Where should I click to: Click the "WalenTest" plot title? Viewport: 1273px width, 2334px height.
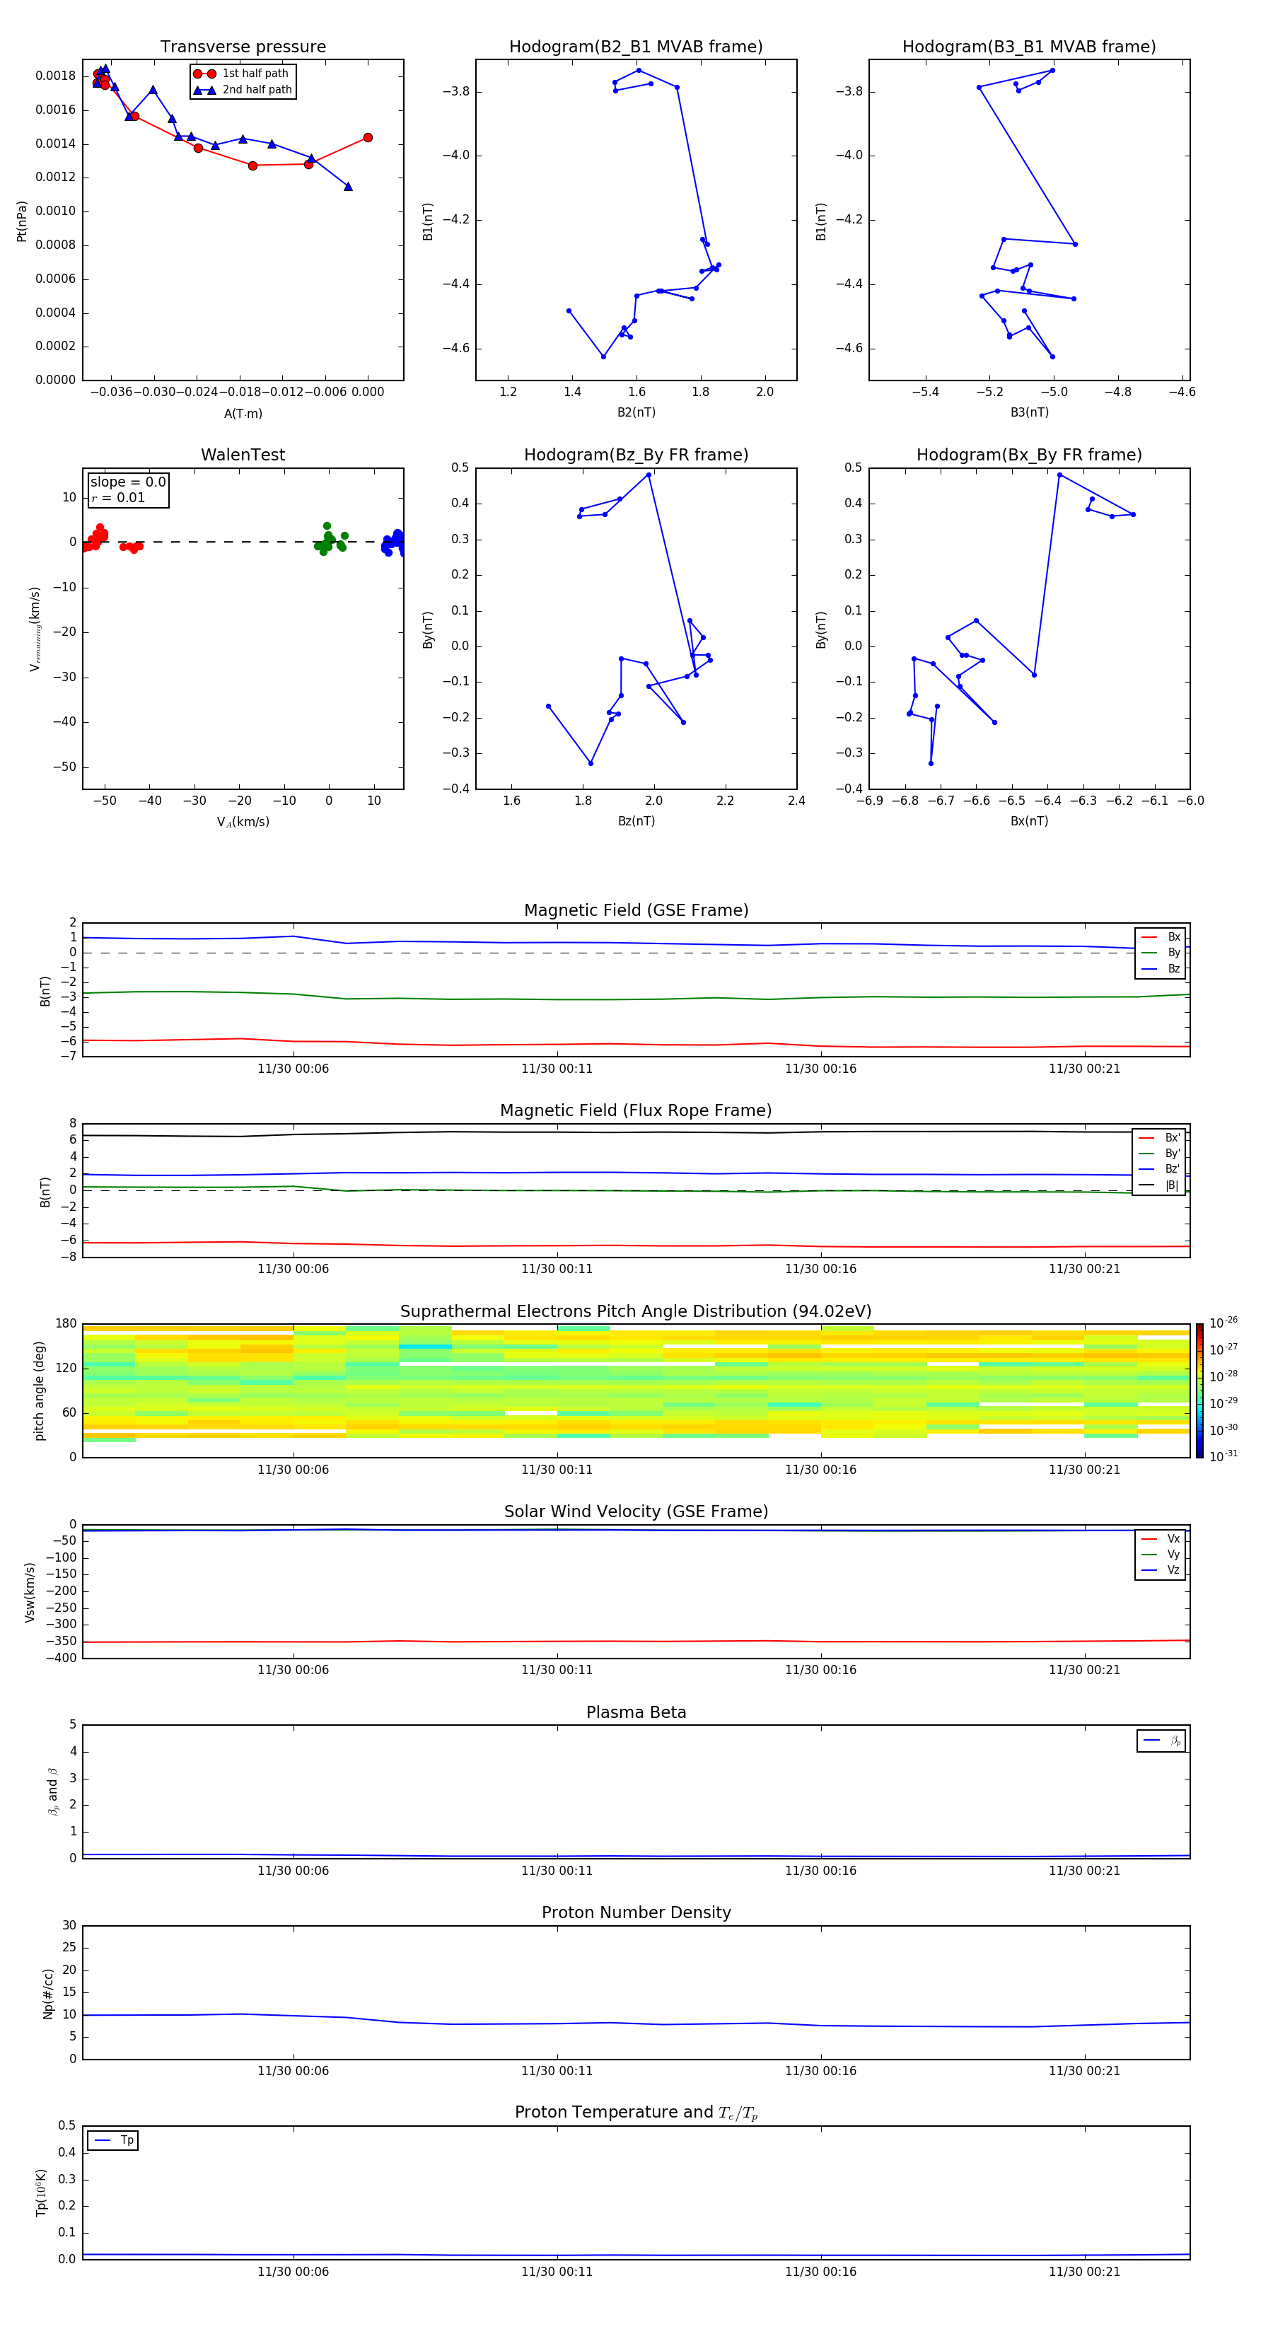[x=243, y=455]
